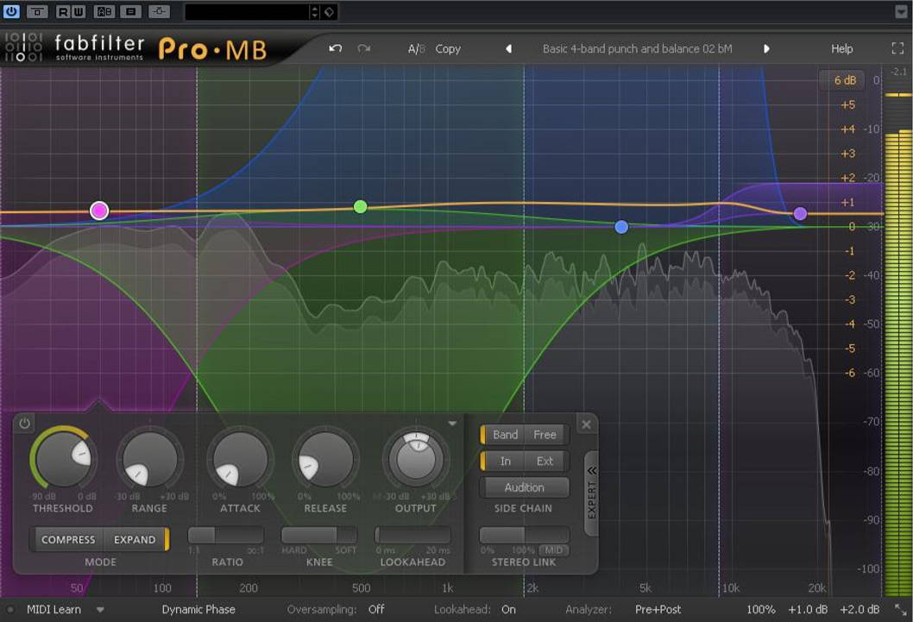The width and height of the screenshot is (913, 622).
Task: Open the Oversampling 'Off' setting
Action: (376, 609)
